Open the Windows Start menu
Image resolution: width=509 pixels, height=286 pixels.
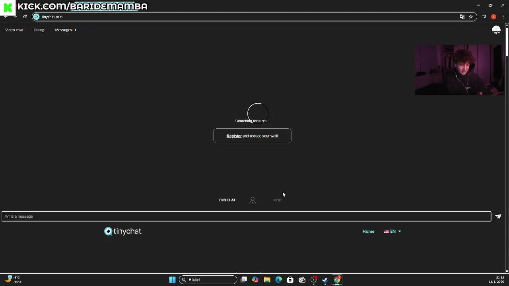coord(172,280)
